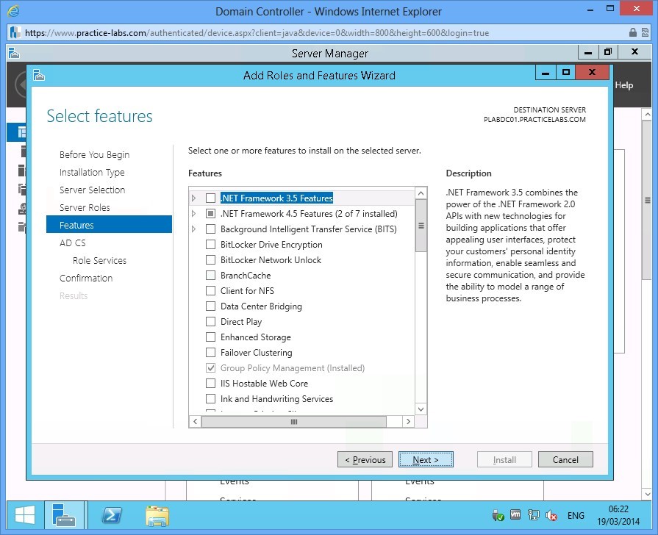Expand the .NET Framework 4.5 Features node
Image resolution: width=658 pixels, height=535 pixels.
point(194,214)
